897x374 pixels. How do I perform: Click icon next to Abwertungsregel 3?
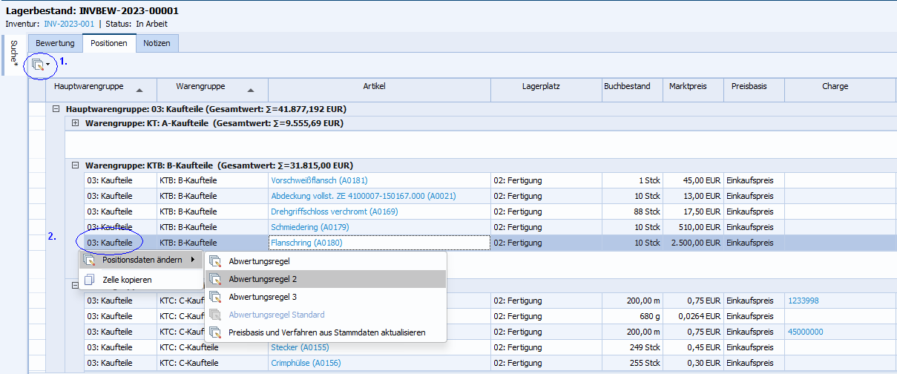[x=215, y=297]
